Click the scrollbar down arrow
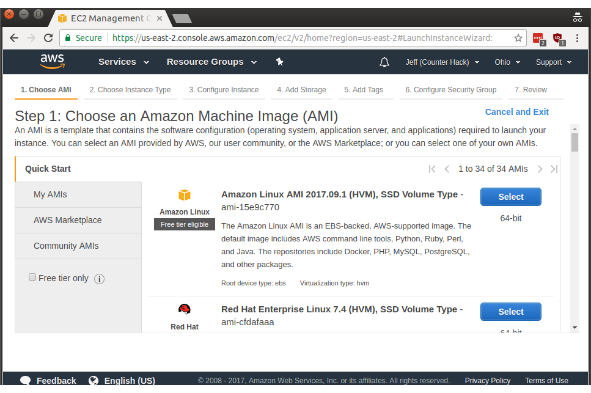 [x=574, y=328]
